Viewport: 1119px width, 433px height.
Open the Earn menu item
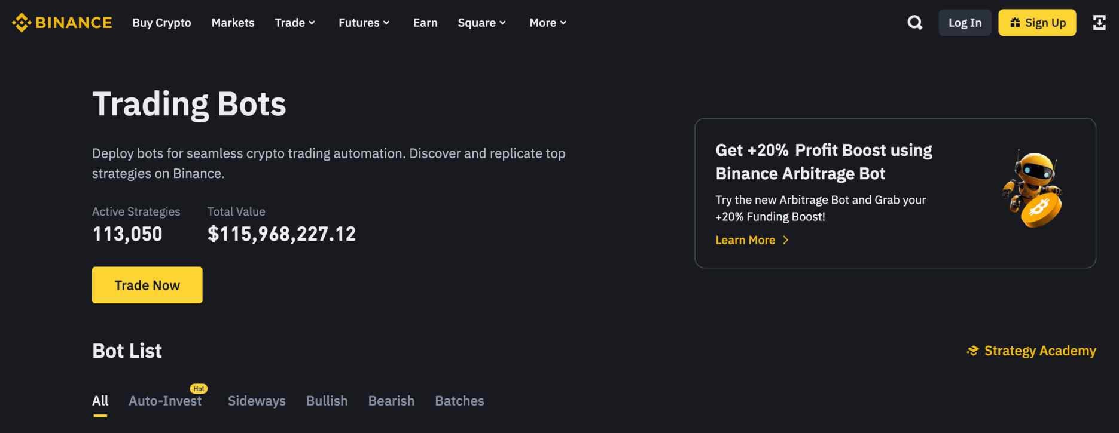[x=425, y=23]
